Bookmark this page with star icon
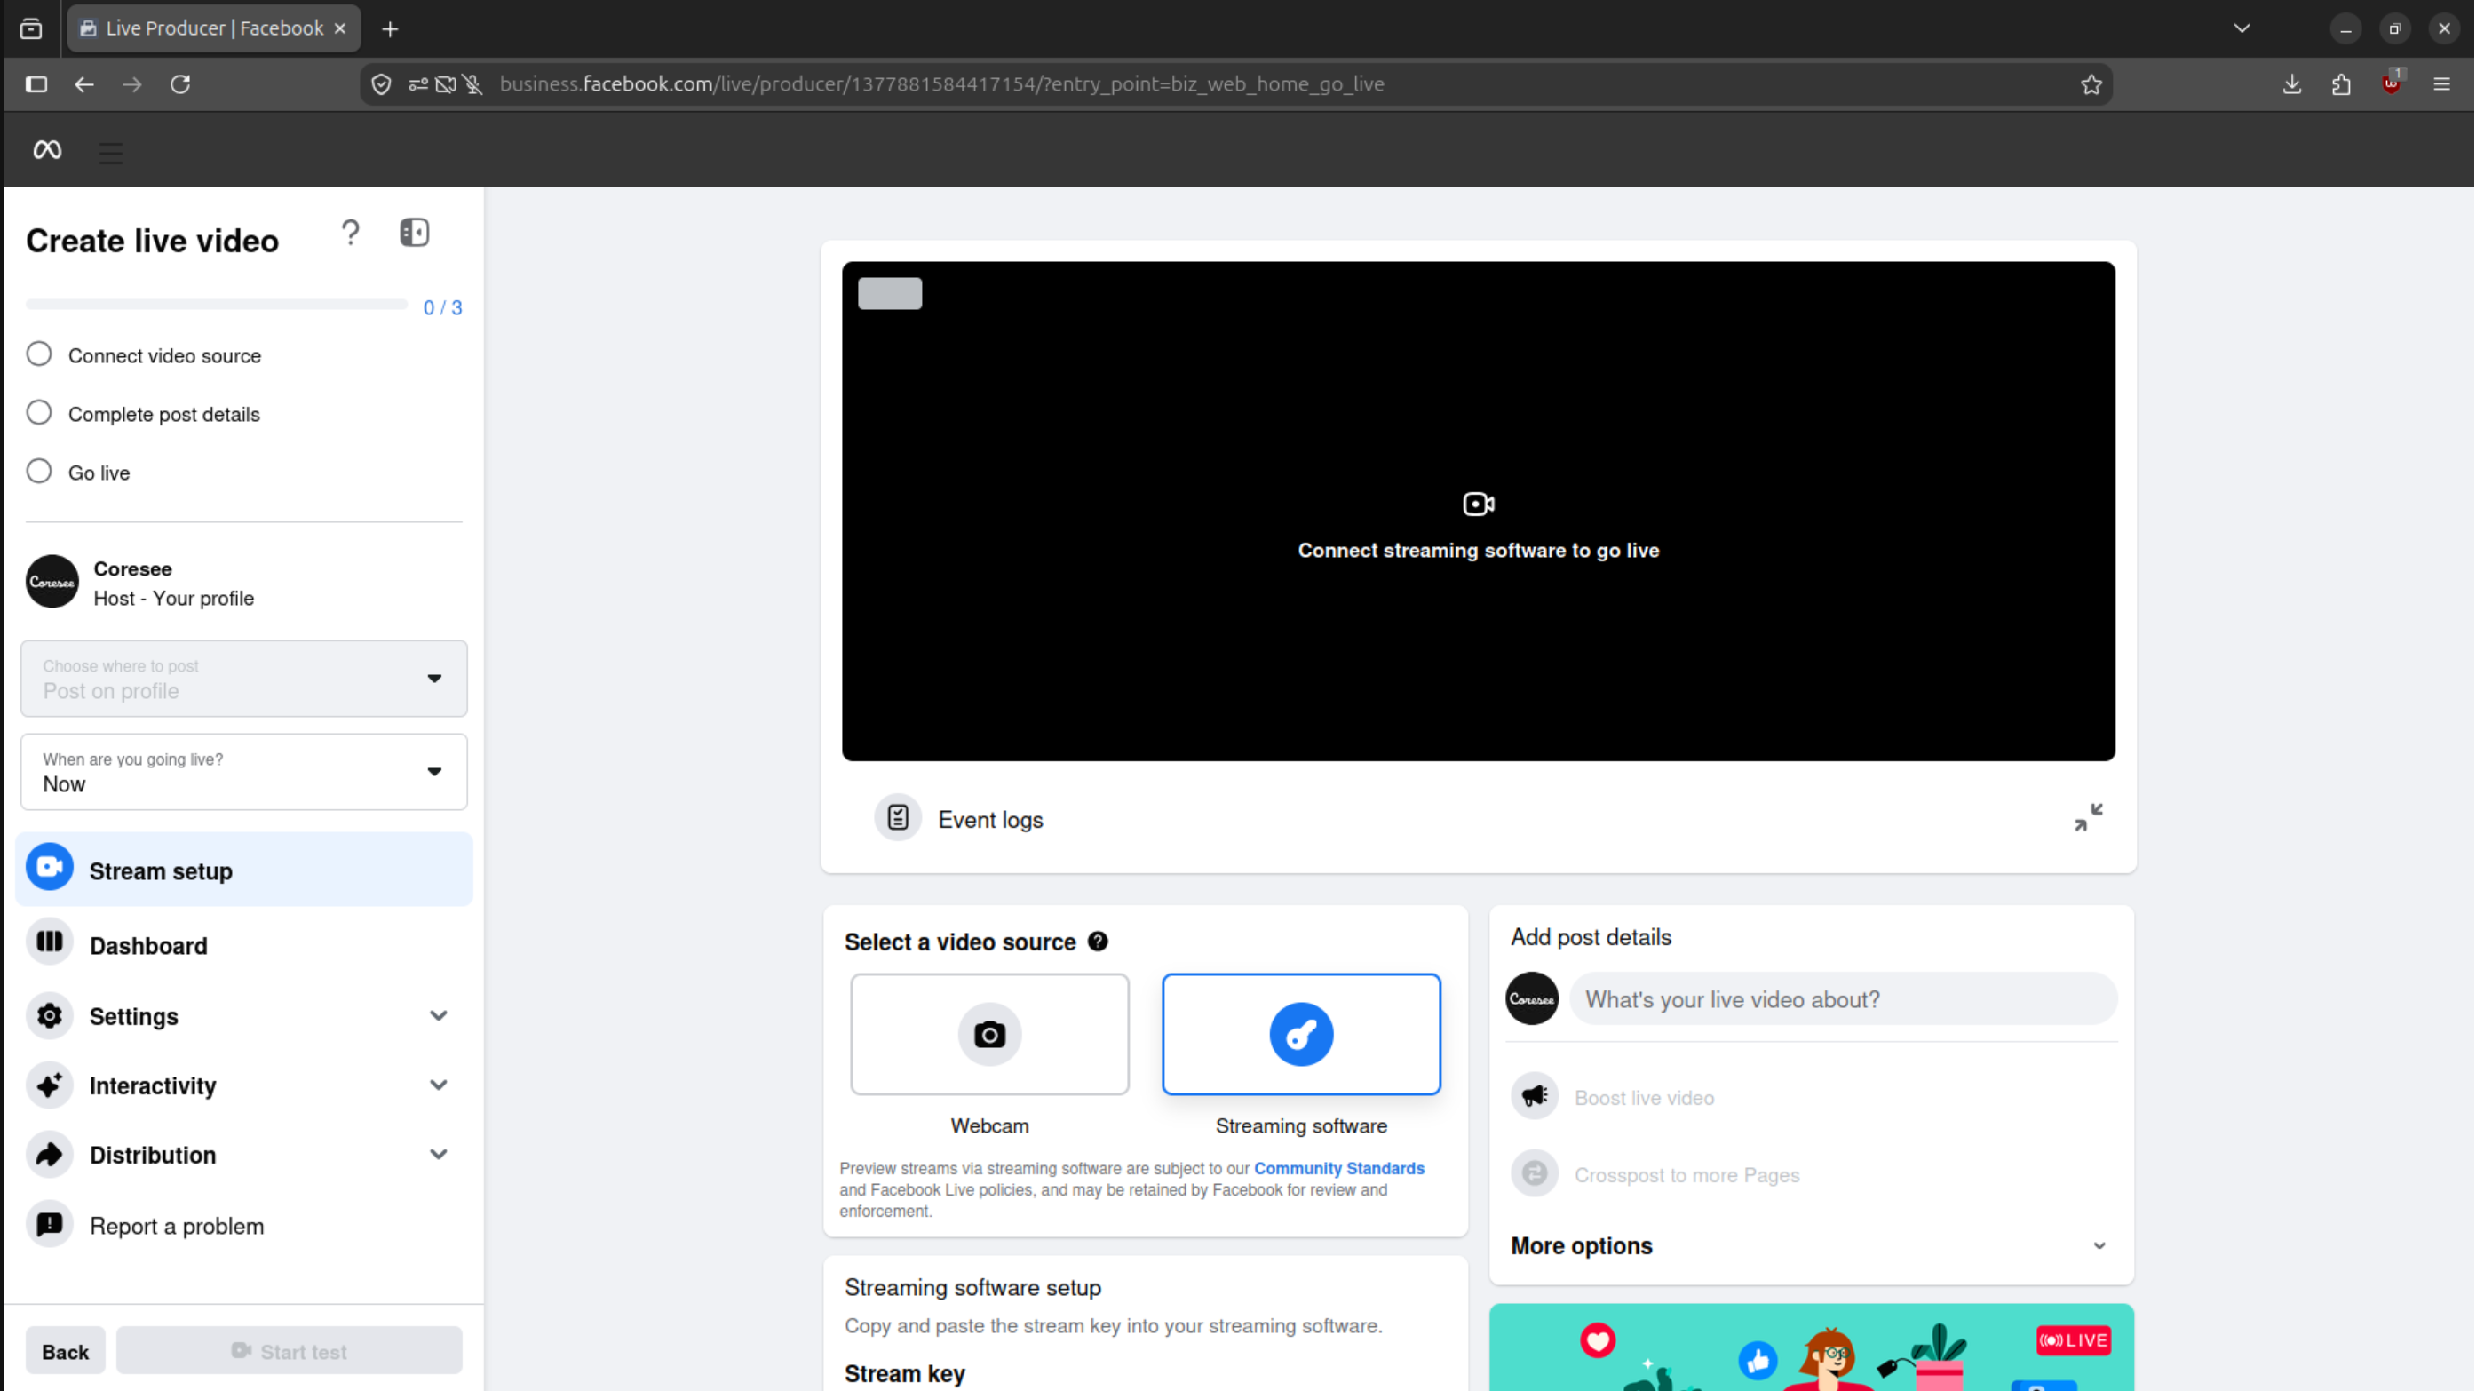2484x1391 pixels. coord(2091,83)
